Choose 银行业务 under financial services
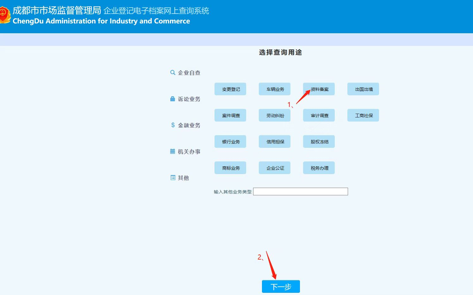Viewport: 473px width, 295px height. pyautogui.click(x=230, y=142)
